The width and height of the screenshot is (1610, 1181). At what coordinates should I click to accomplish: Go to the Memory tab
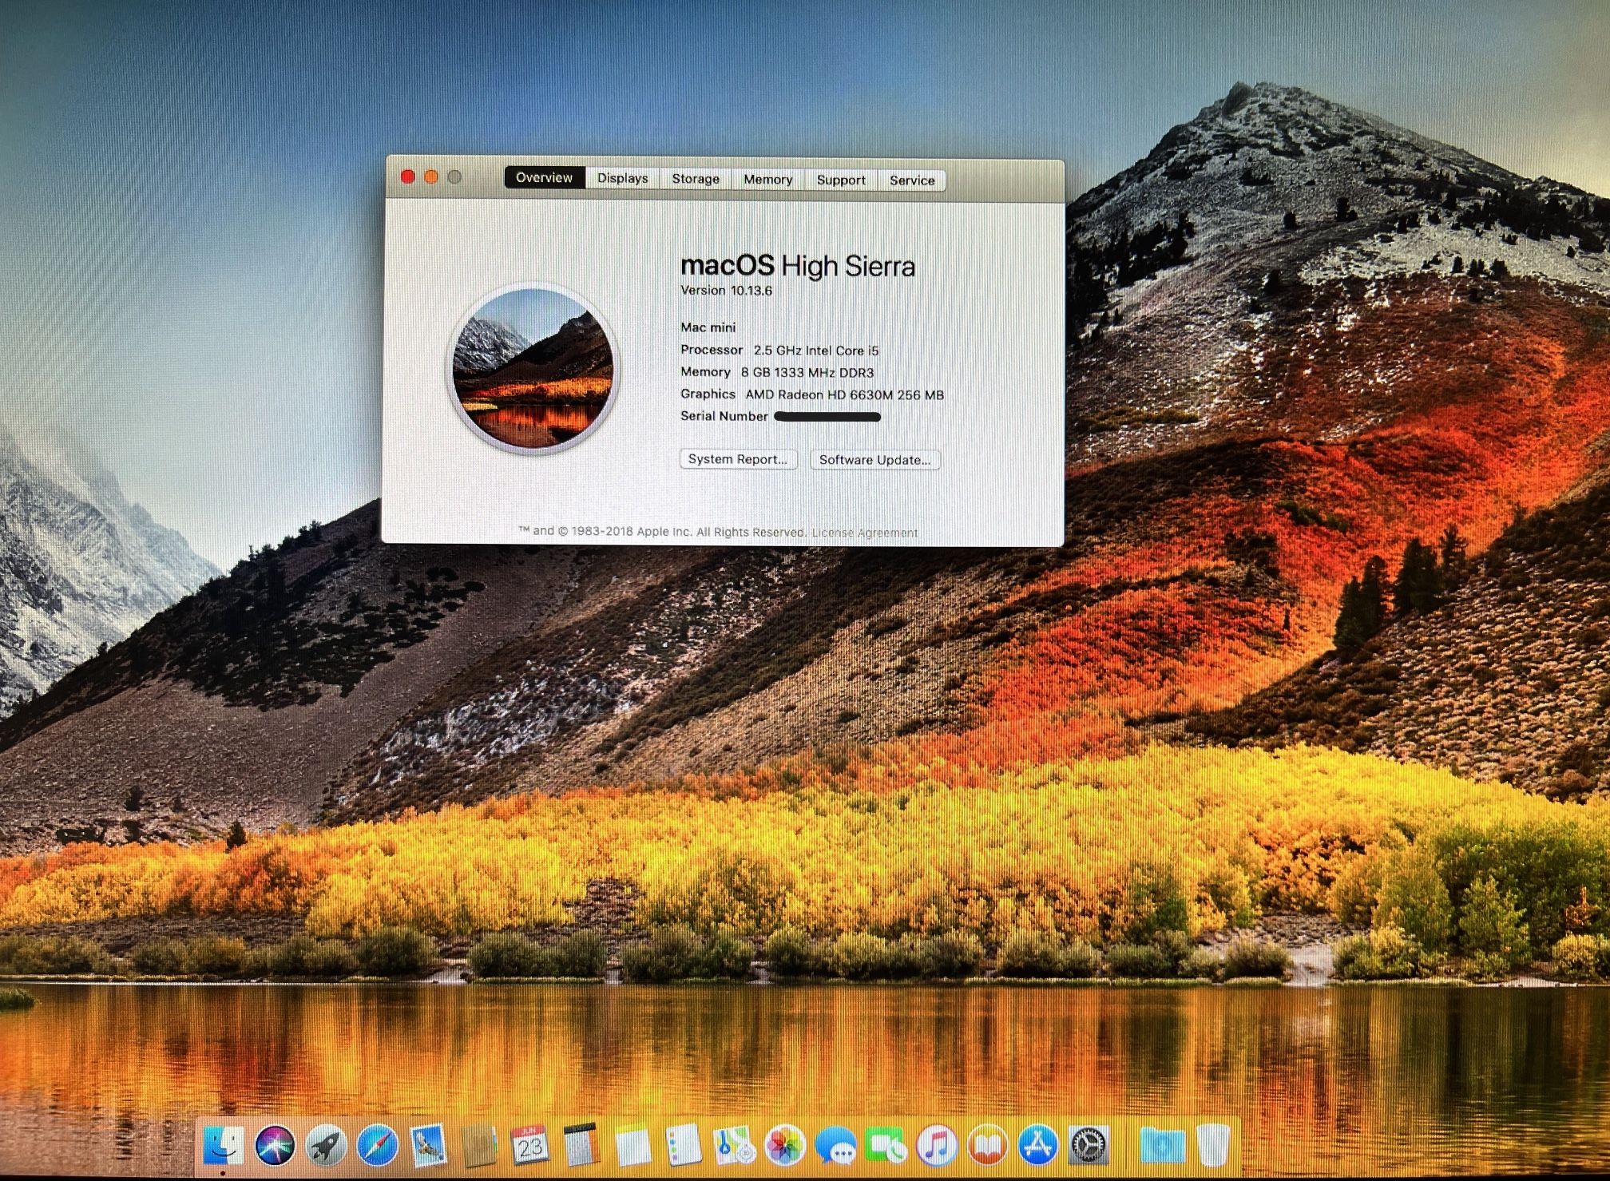click(767, 180)
